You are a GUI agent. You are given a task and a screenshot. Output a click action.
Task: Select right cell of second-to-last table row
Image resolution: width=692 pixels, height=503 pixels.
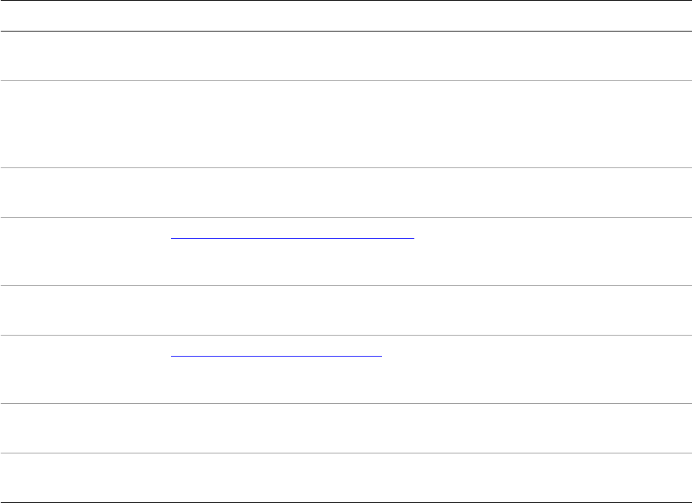click(x=429, y=429)
